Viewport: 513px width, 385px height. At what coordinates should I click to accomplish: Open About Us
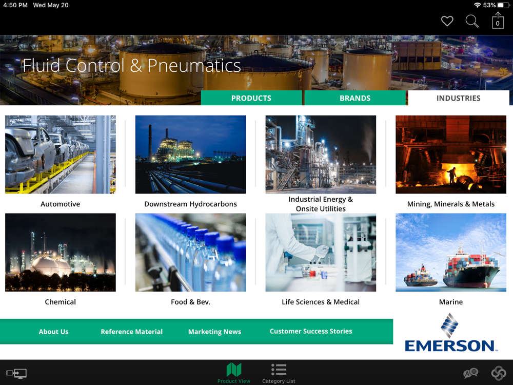pos(54,332)
